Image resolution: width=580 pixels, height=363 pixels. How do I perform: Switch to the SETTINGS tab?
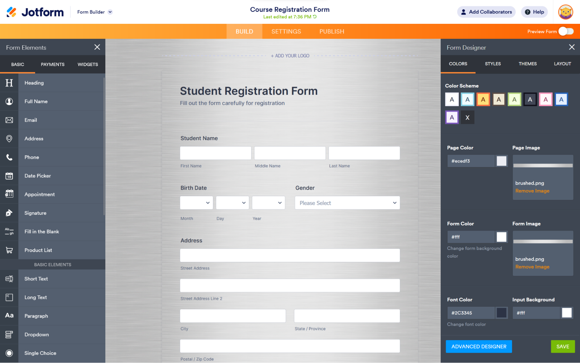pos(286,31)
